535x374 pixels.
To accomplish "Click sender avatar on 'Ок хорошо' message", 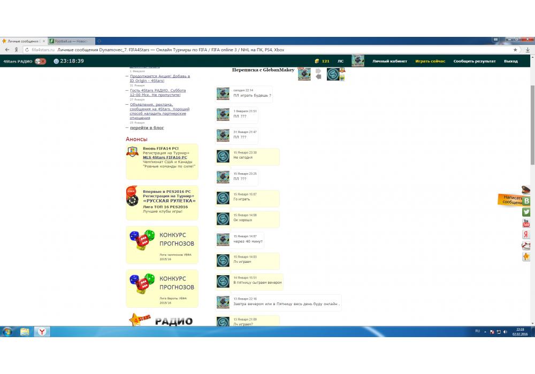I will (223, 219).
